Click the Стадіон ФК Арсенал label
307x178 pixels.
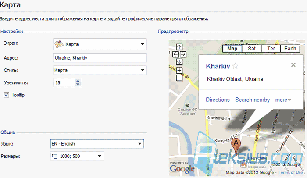[187, 111]
